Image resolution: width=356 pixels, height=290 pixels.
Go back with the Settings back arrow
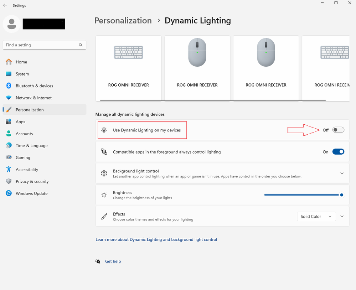pos(5,5)
